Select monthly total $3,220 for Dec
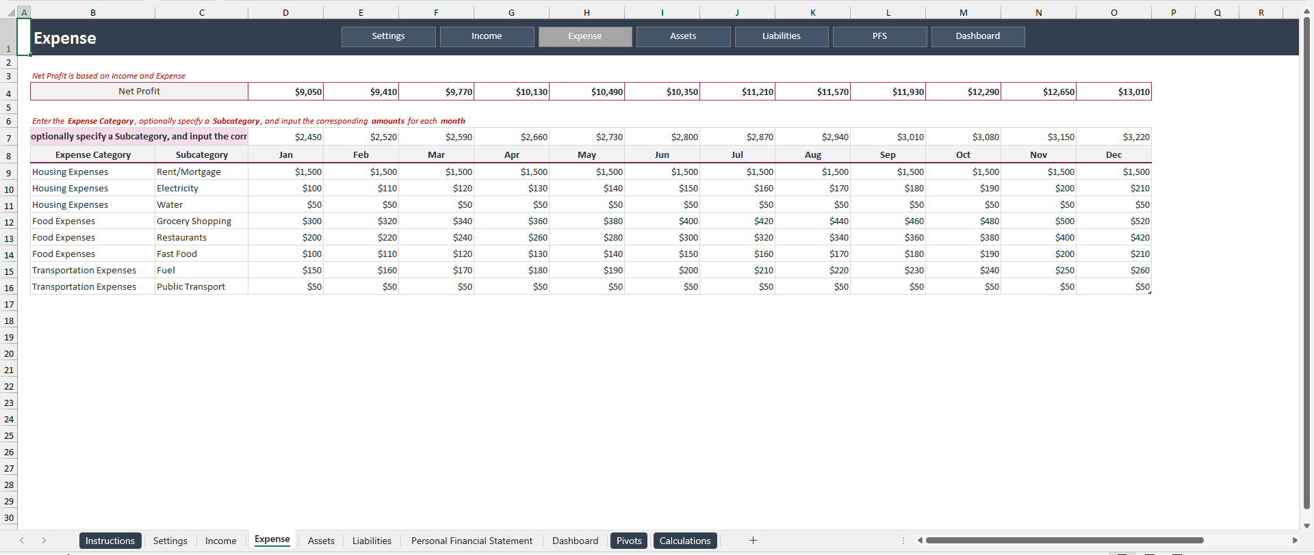Image resolution: width=1314 pixels, height=555 pixels. 1113,137
